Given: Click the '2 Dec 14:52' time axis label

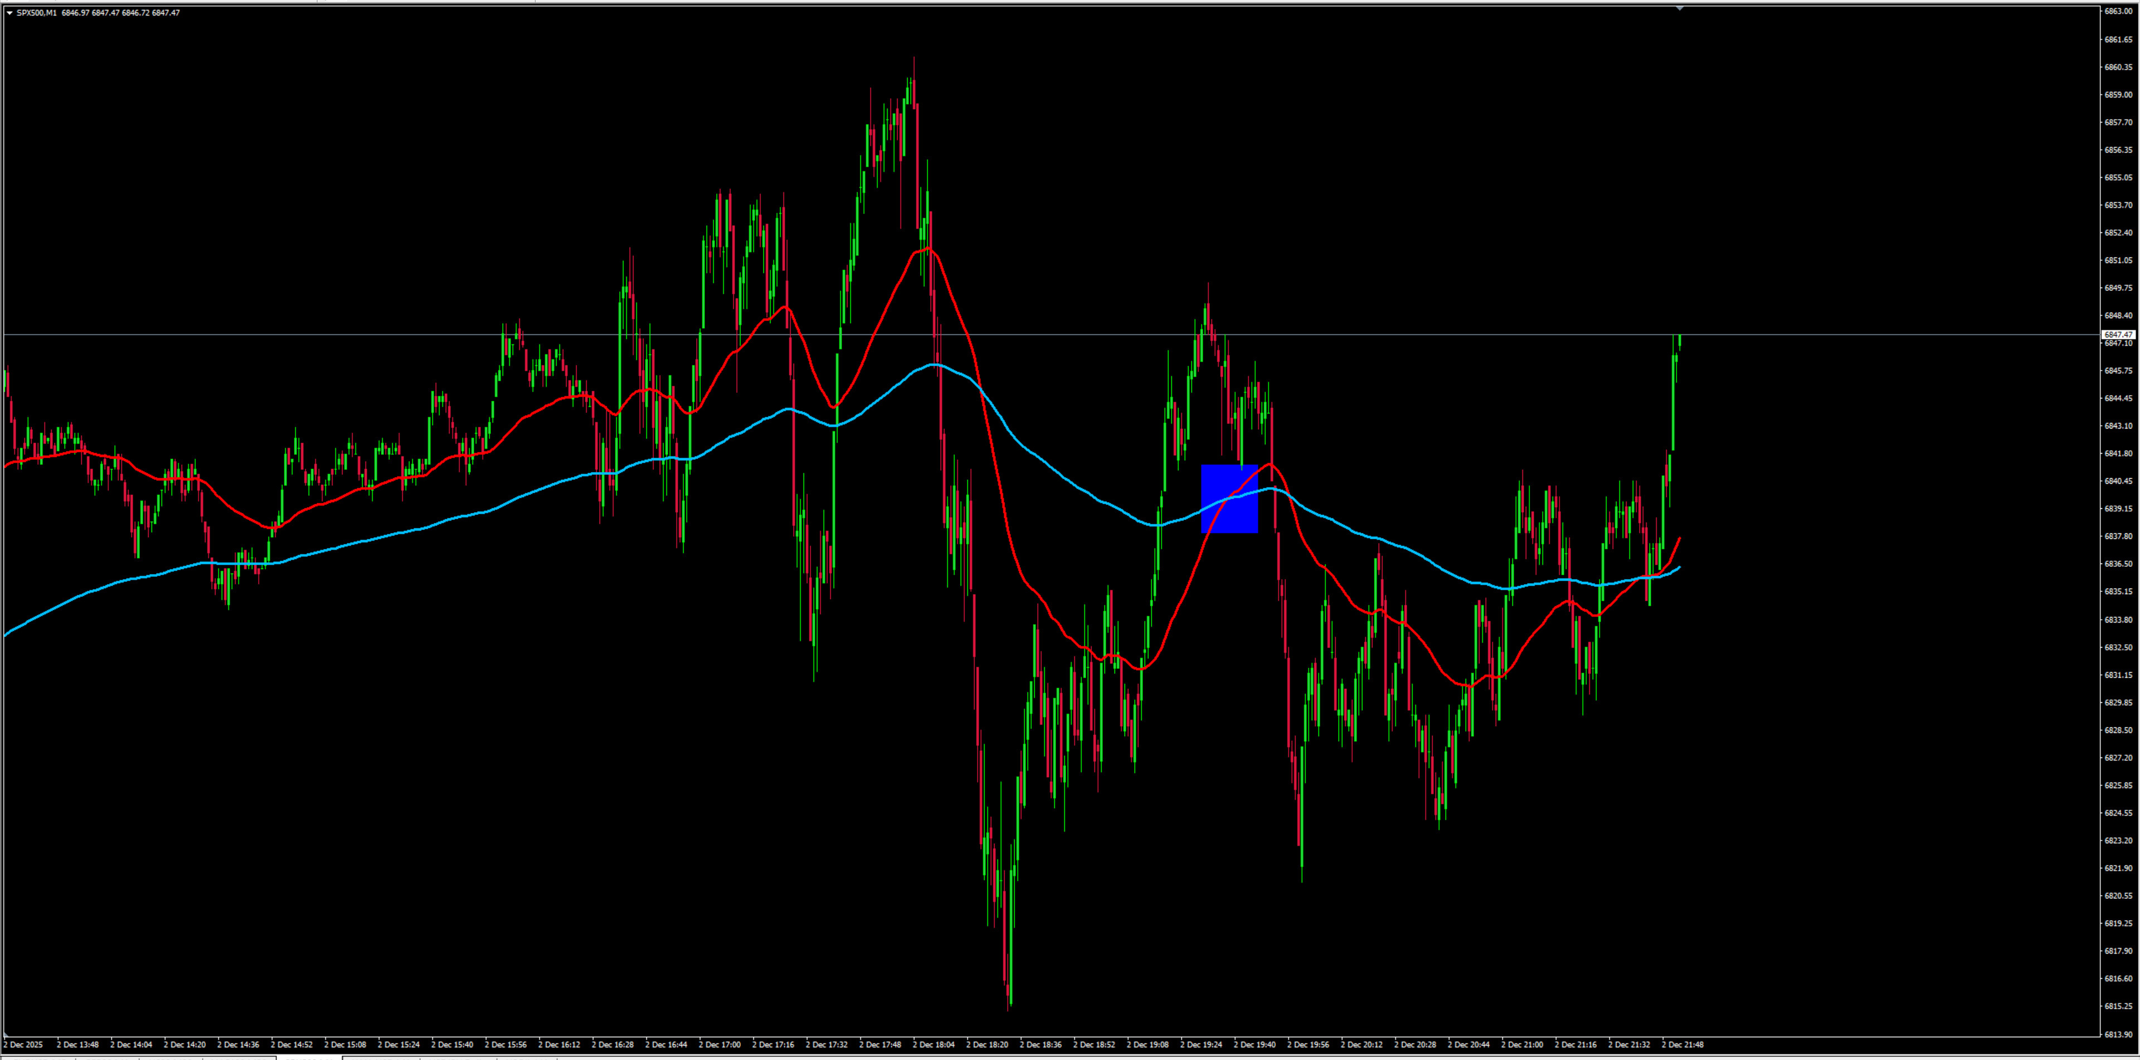Looking at the screenshot, I should tap(291, 1045).
